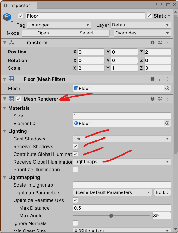Collapse the Transform component foldout
The height and width of the screenshot is (233, 178).
[x=5, y=43]
